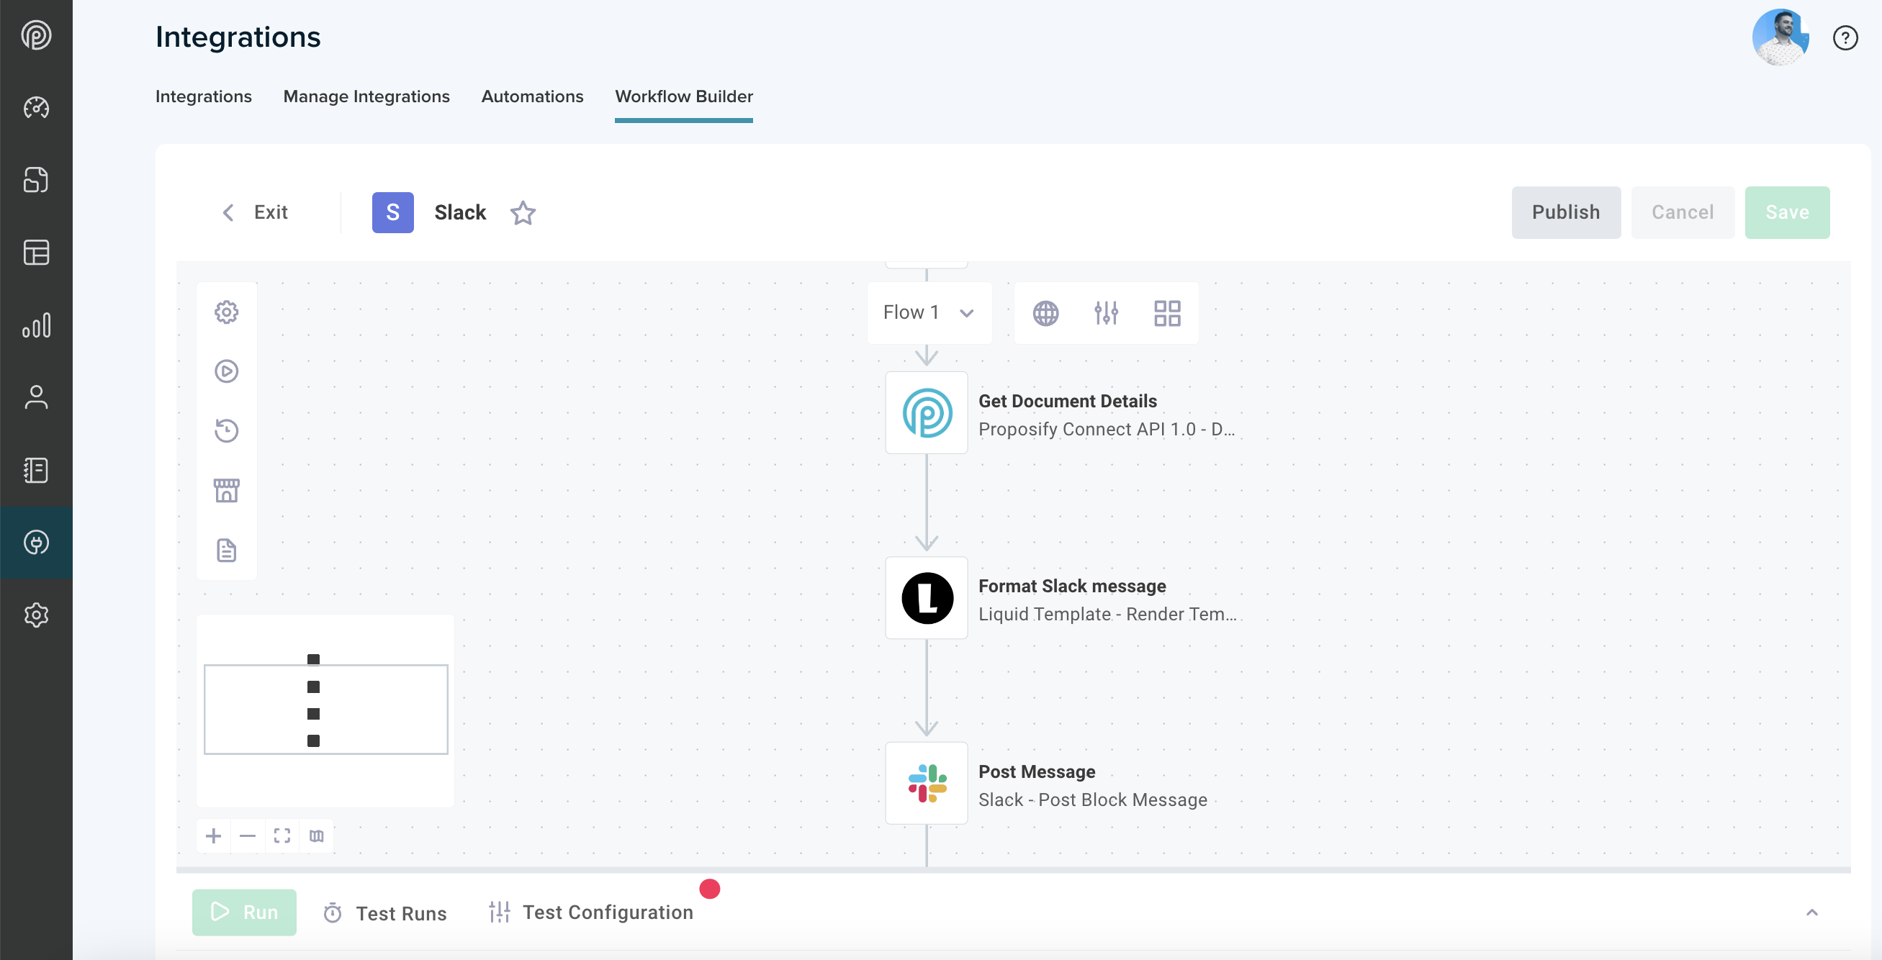Click the Publish button

click(1565, 212)
